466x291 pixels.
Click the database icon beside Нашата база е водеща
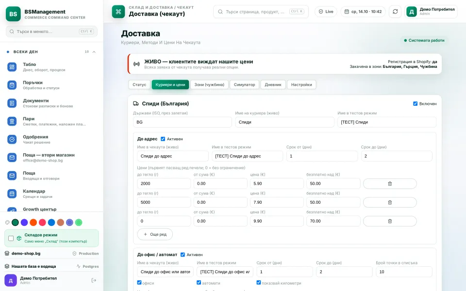(7, 266)
